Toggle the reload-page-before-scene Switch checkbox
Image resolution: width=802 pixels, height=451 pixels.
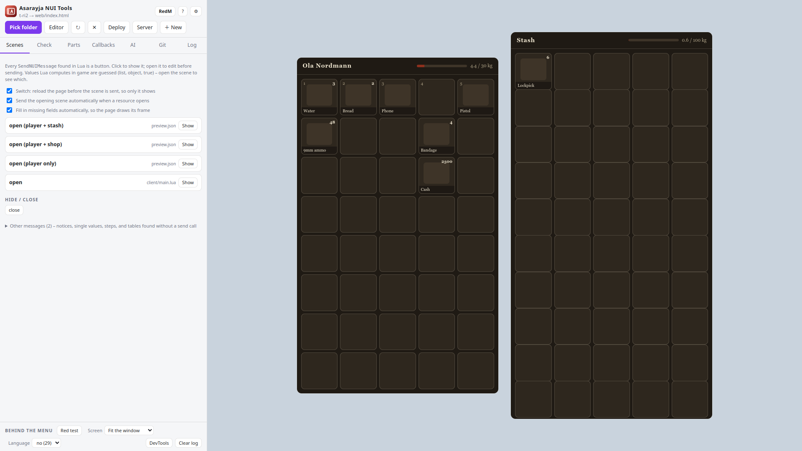[9, 91]
